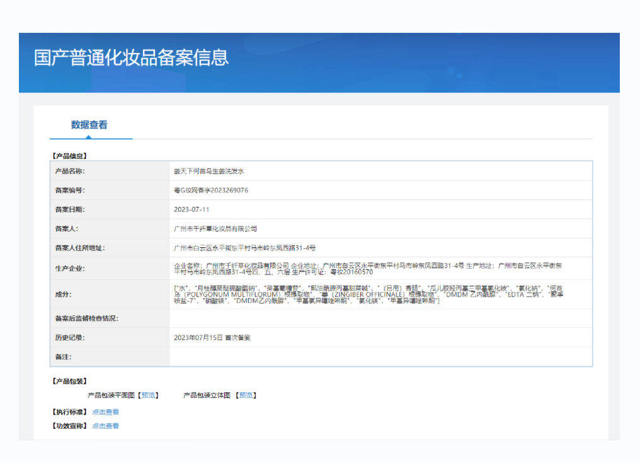Screen dimensions: 640x463
Task: Click the 【产品信息】 section heading
Action: click(69, 156)
